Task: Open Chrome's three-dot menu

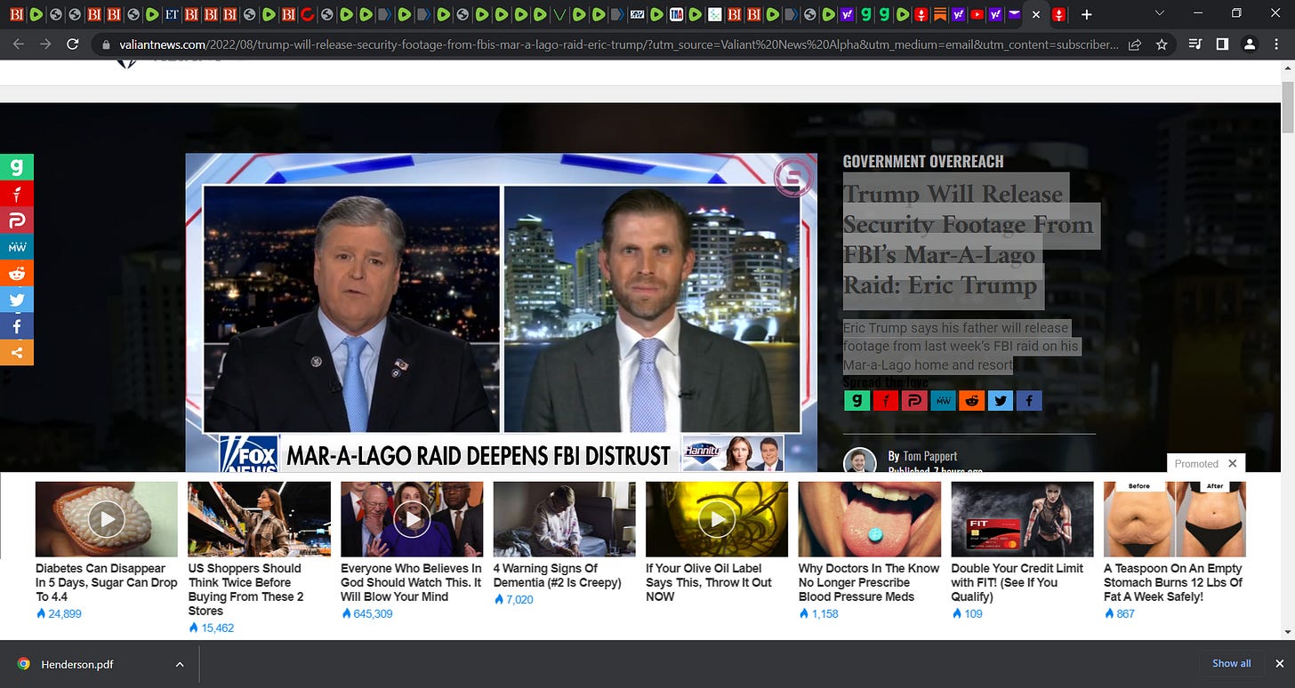Action: click(1276, 44)
